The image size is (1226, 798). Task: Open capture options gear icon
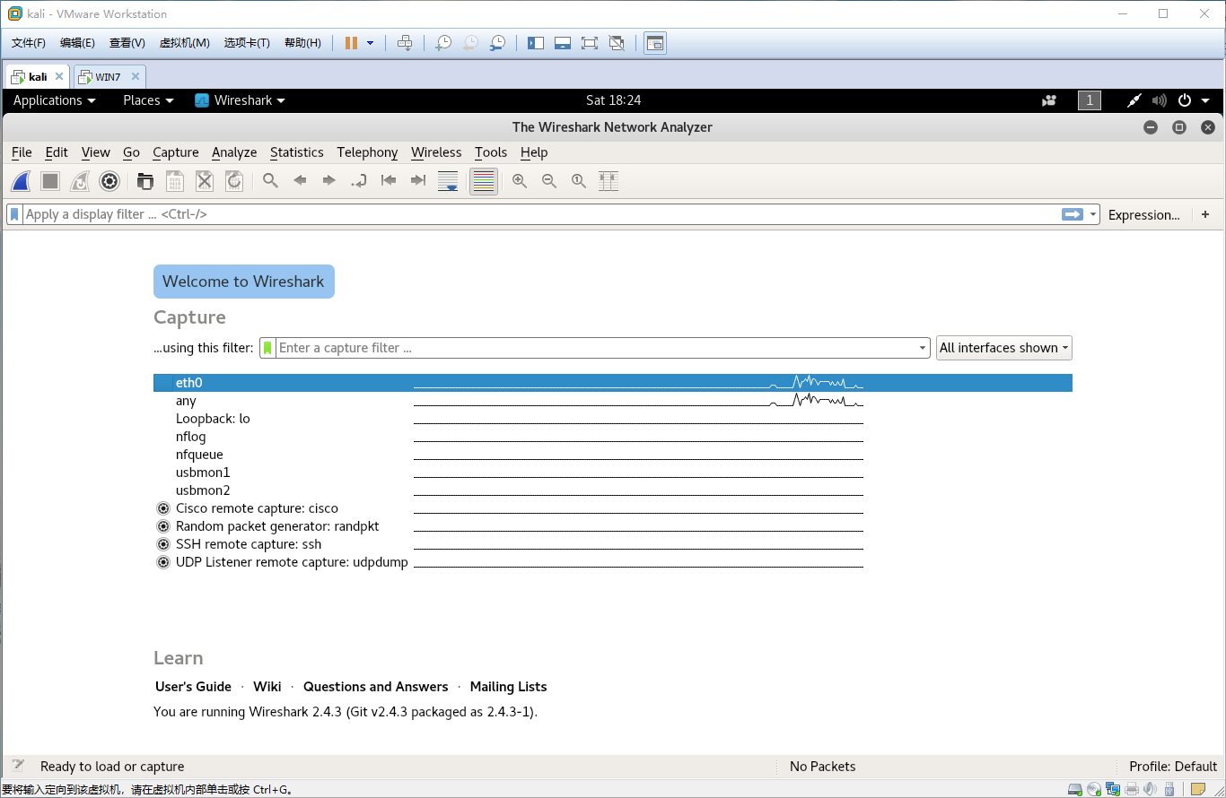(x=109, y=181)
